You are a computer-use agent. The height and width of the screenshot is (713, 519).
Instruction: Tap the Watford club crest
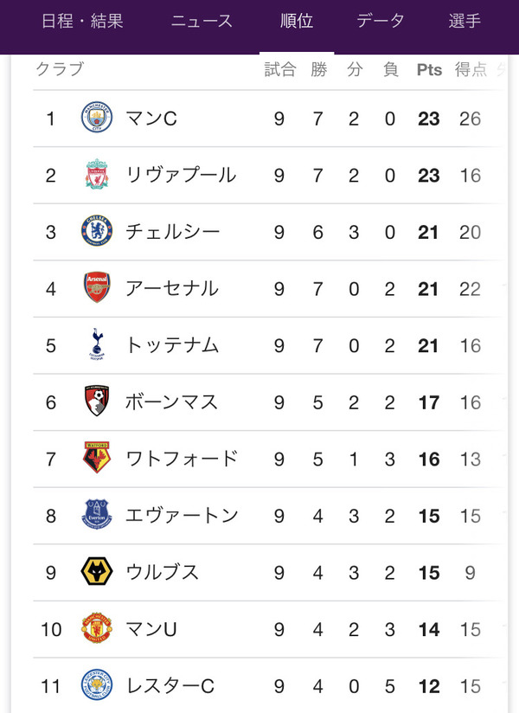click(x=97, y=458)
